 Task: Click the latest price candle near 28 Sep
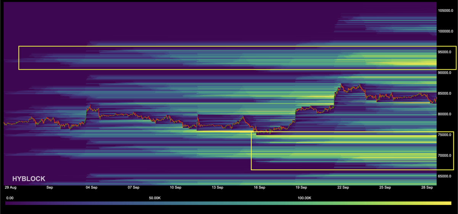435,100
